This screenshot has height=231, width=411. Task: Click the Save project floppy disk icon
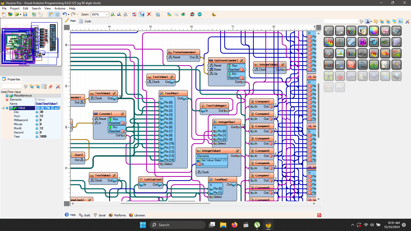25,14
